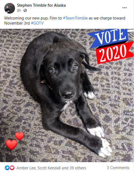View the 3 Comments
Screen dimensions: 134x172
(118, 168)
